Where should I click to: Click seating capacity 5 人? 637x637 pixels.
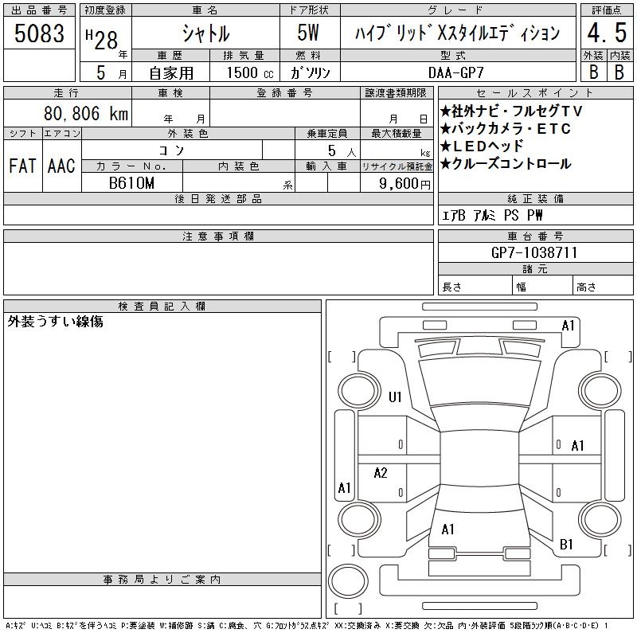[x=342, y=151]
